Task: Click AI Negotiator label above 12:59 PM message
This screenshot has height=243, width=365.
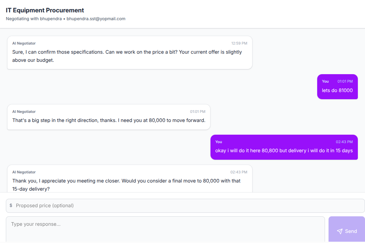Action: (24, 43)
